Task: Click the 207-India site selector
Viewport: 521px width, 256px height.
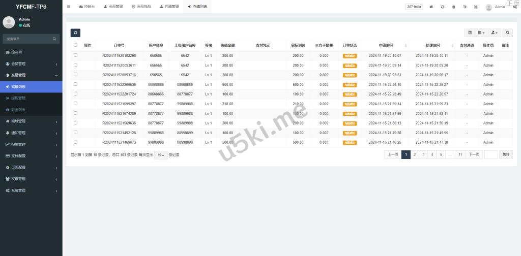Action: click(414, 7)
